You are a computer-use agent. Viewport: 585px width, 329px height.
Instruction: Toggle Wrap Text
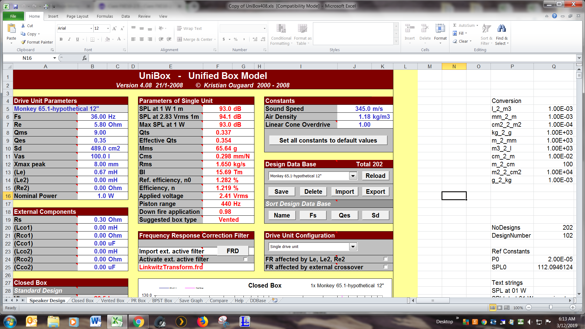point(189,28)
